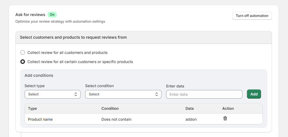Open the Select type dropdown
288x137 pixels.
[52, 94]
